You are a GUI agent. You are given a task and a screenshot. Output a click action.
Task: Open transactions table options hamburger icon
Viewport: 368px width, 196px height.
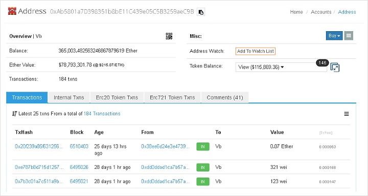coord(347,114)
